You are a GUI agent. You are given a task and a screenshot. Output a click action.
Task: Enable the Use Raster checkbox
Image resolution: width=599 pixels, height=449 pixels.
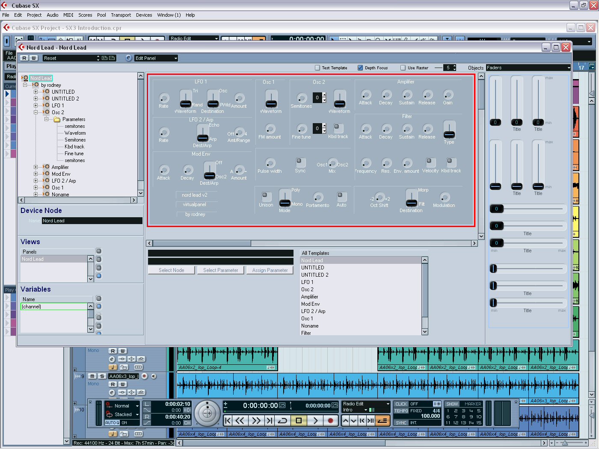pyautogui.click(x=403, y=68)
